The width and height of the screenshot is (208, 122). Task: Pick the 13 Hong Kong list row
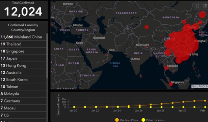[23, 65]
